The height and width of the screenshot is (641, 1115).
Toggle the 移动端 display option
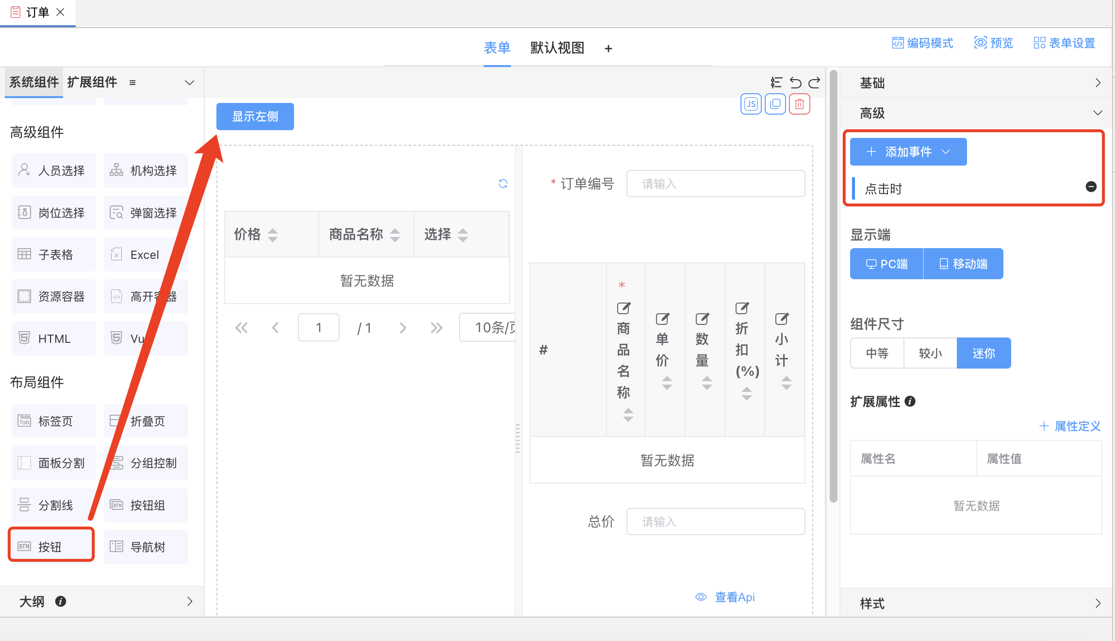coord(963,264)
